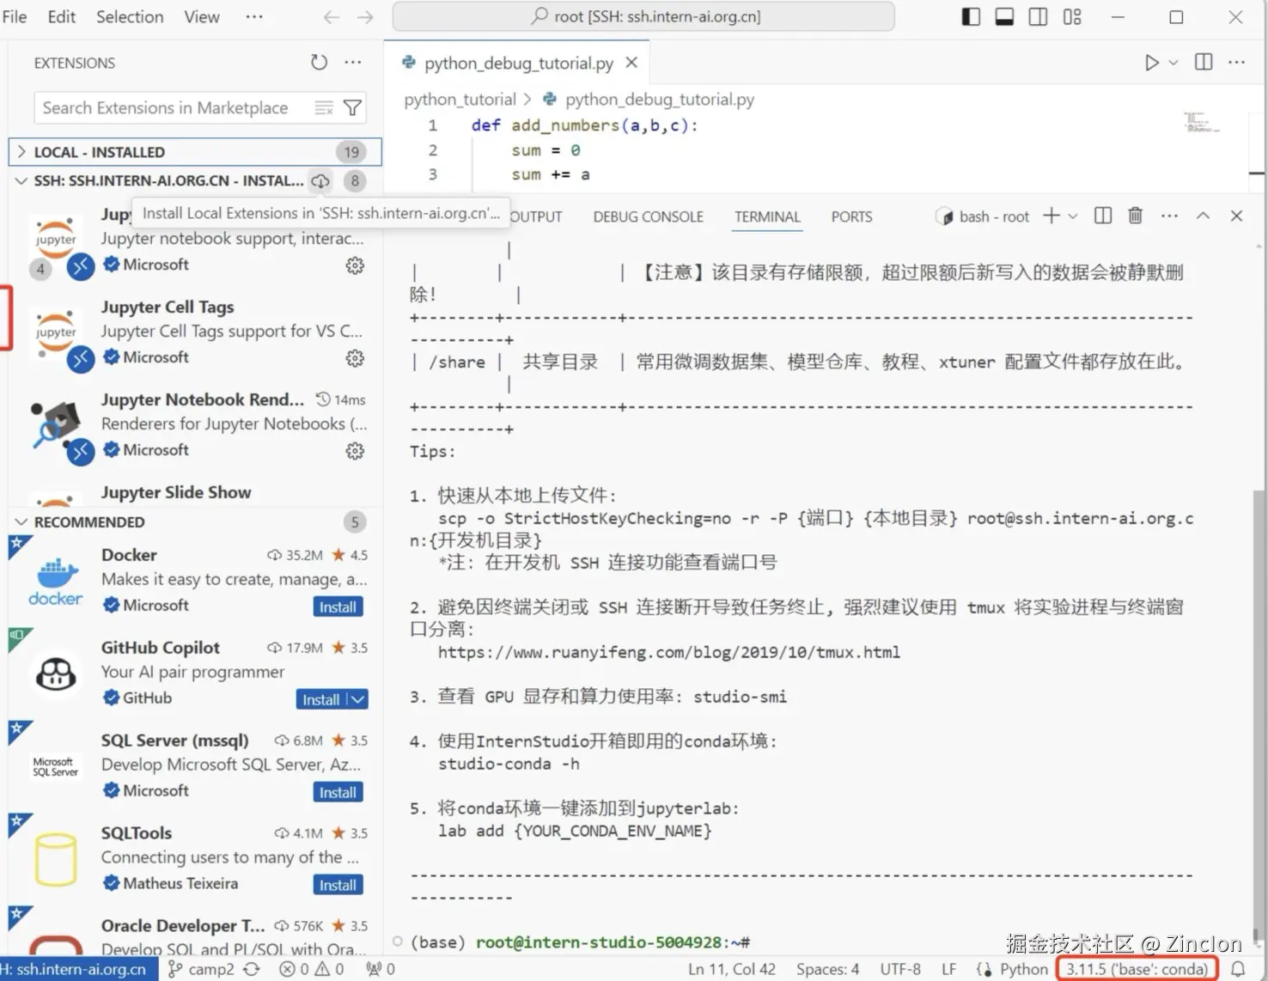Open run options dropdown beside play button
The height and width of the screenshot is (981, 1268).
[1174, 62]
